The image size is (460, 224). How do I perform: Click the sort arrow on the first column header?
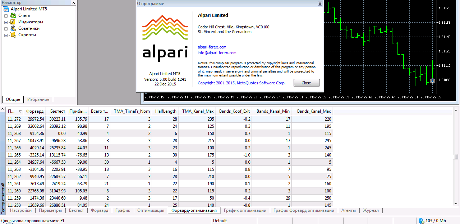tap(20, 111)
